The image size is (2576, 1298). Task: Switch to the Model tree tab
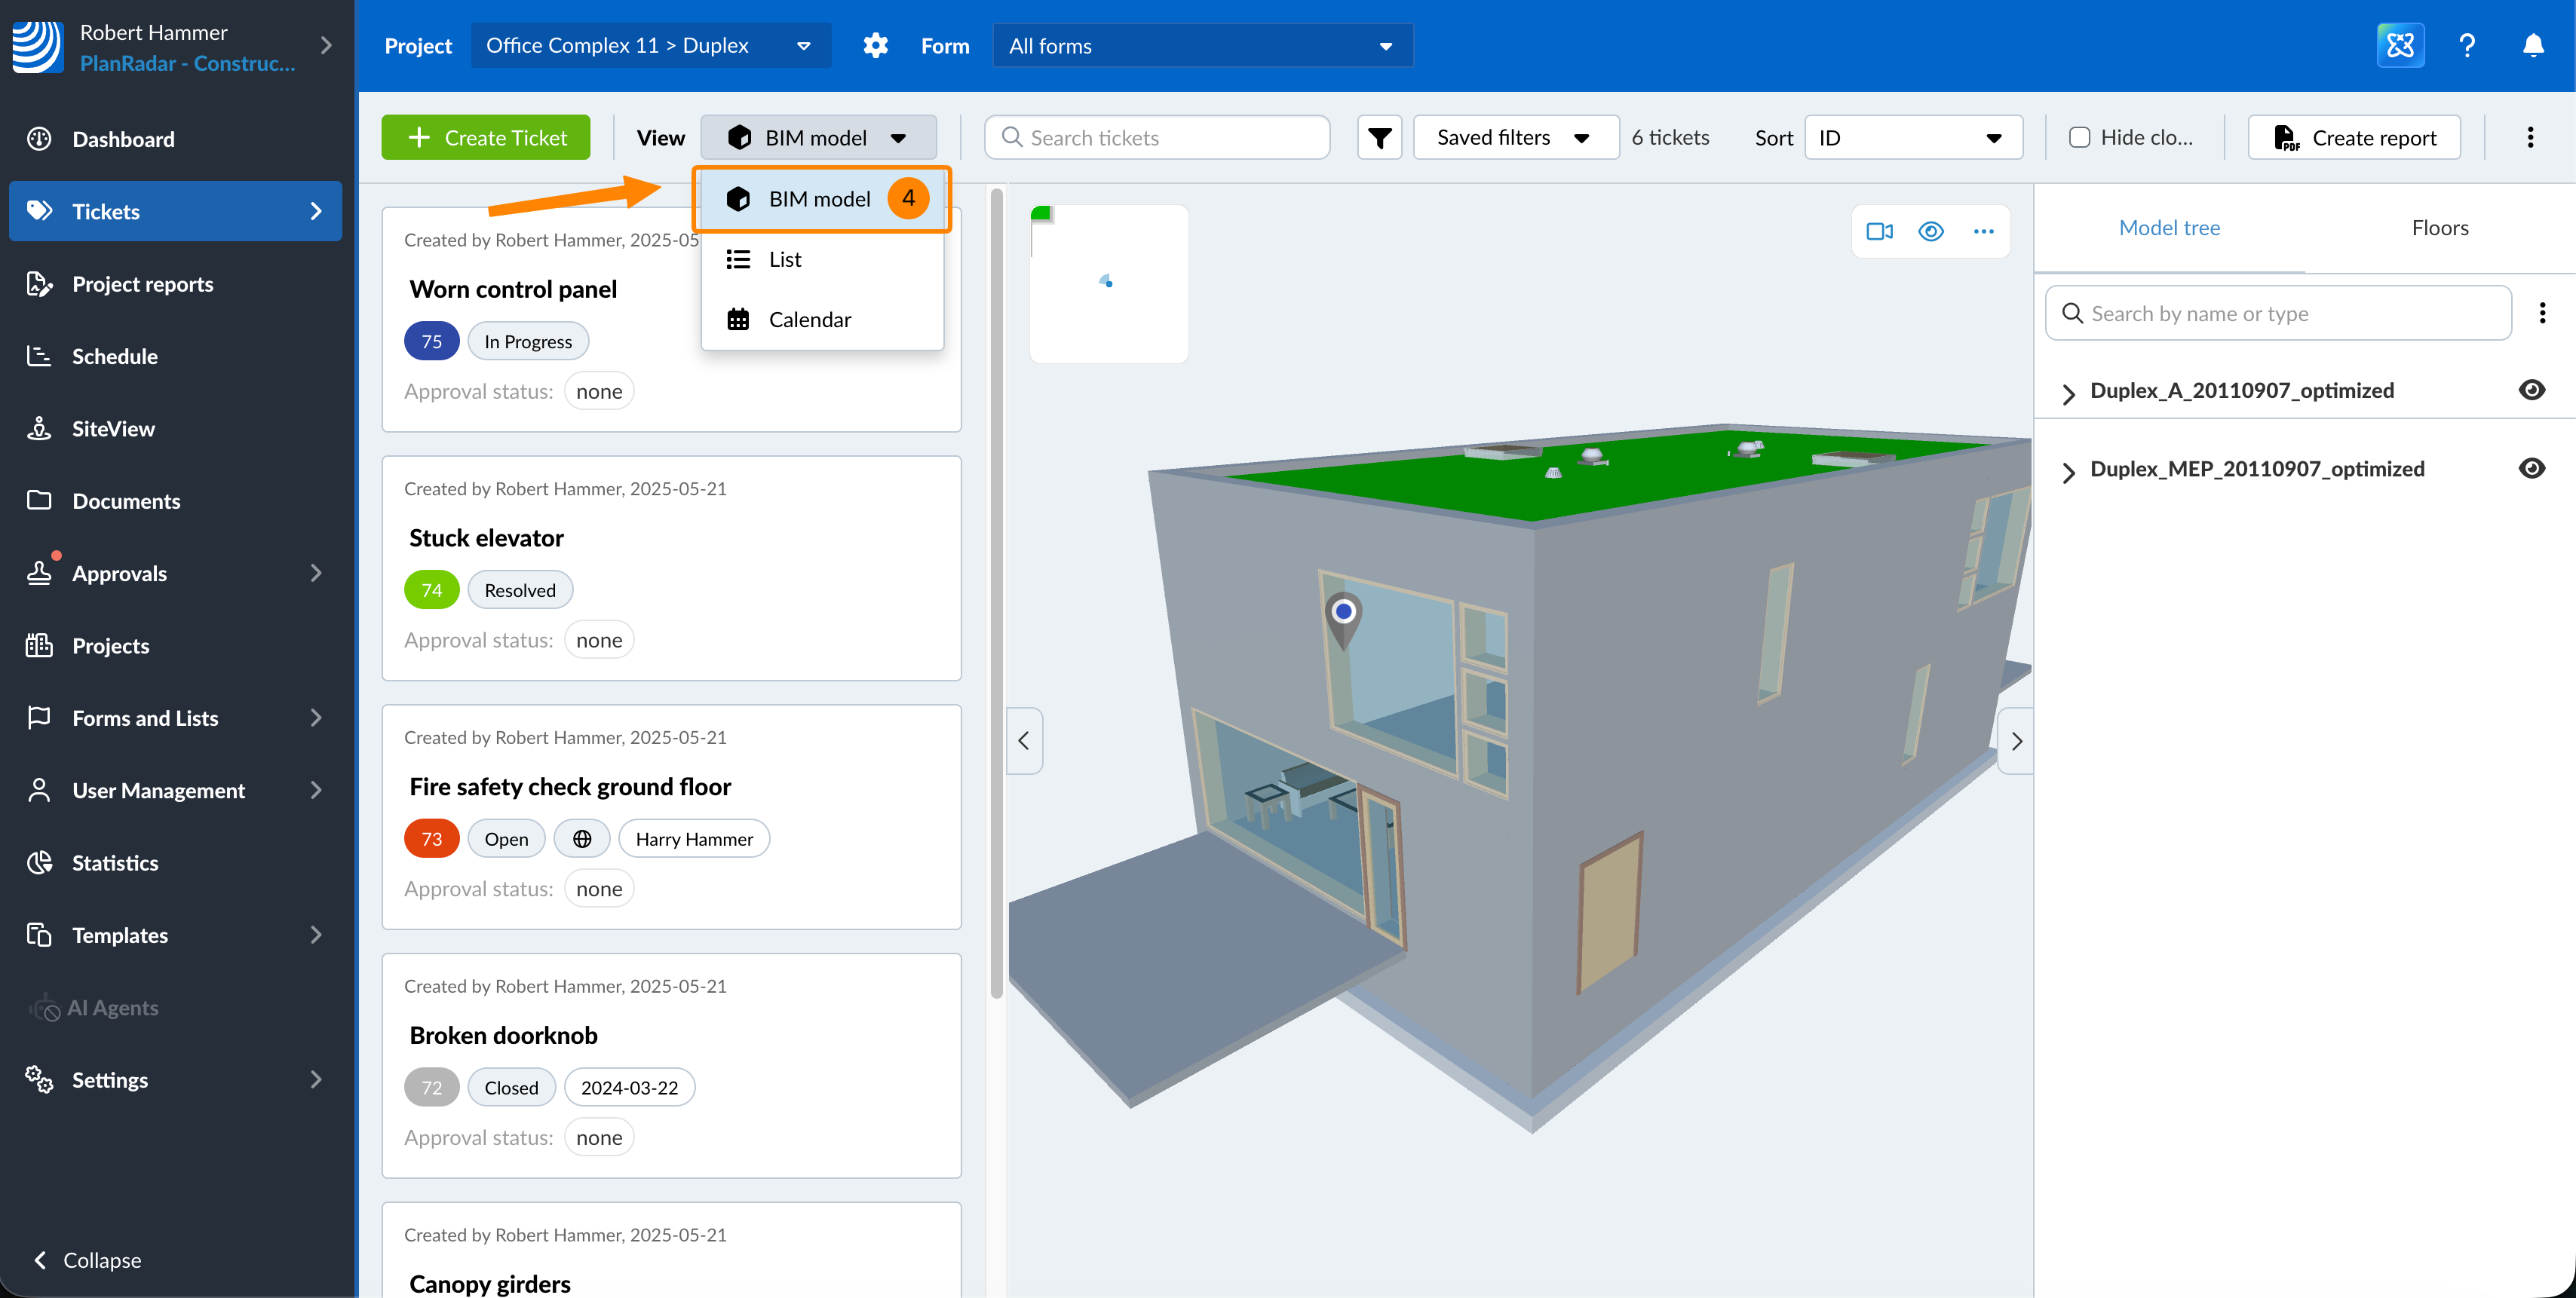point(2169,228)
